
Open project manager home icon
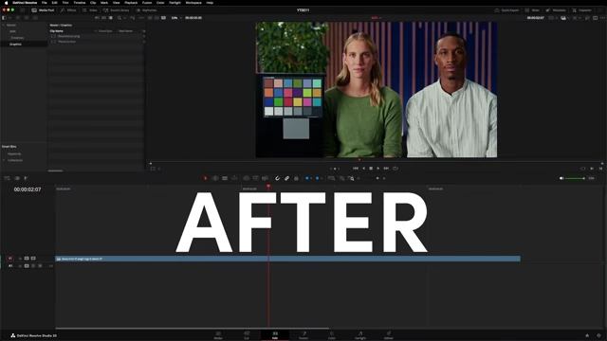click(x=587, y=335)
